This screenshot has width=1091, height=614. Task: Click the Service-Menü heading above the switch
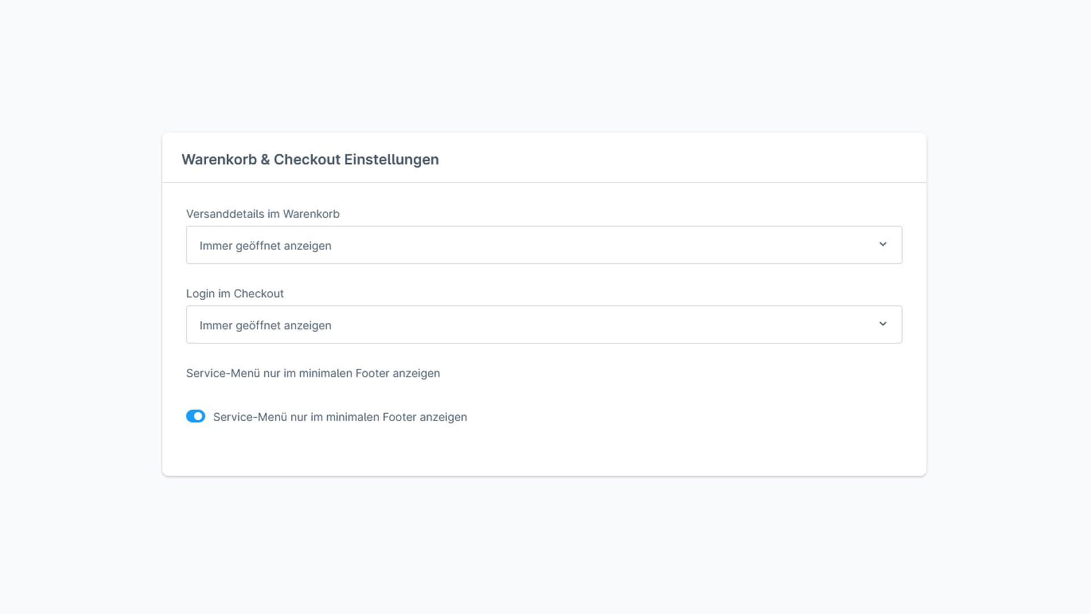click(x=313, y=373)
